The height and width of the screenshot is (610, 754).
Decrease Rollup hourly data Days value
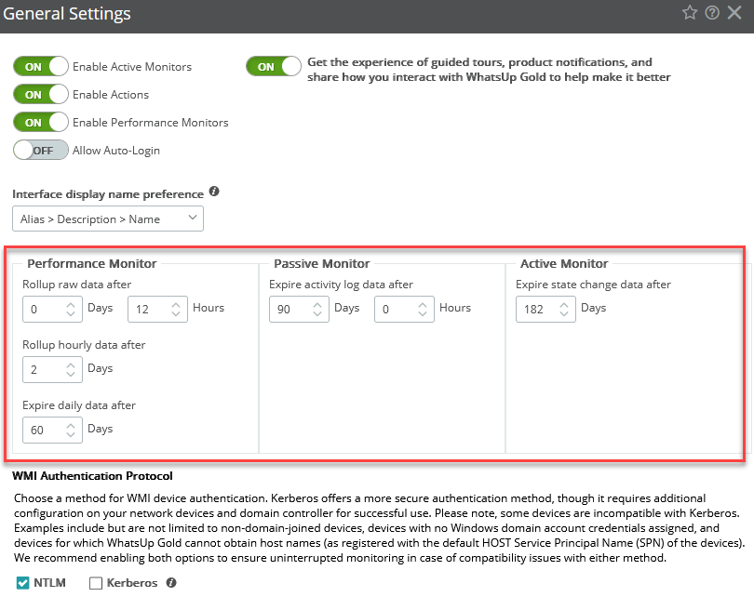point(71,374)
